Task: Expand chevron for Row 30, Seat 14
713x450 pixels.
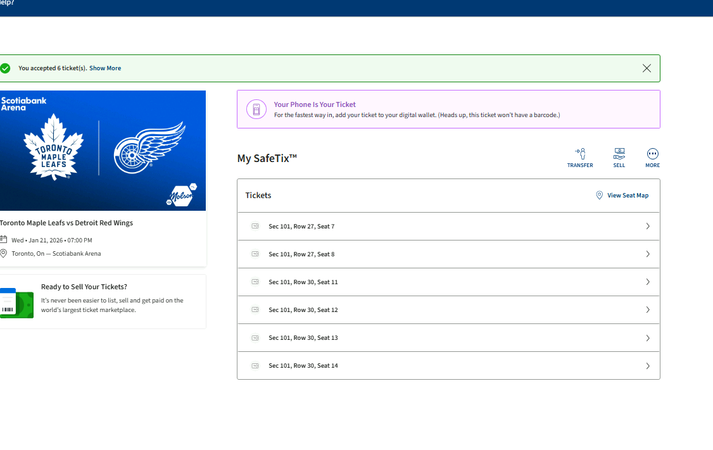Action: click(648, 365)
